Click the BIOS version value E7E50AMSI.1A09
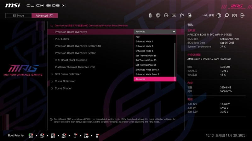Screen dimensions: 252x141 click(x=230, y=39)
